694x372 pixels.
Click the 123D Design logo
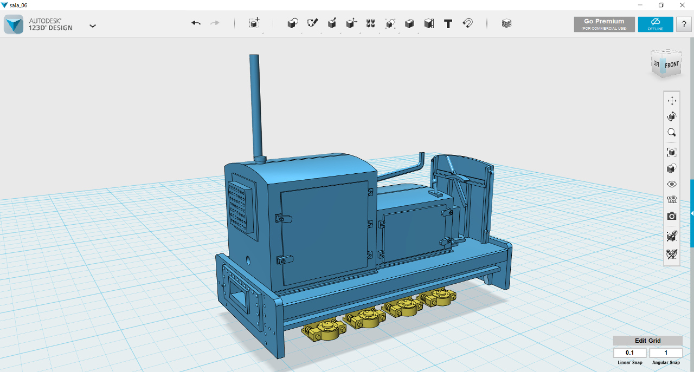point(14,24)
